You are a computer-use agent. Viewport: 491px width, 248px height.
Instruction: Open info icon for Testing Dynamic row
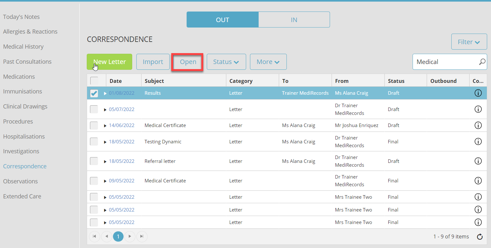click(x=478, y=141)
